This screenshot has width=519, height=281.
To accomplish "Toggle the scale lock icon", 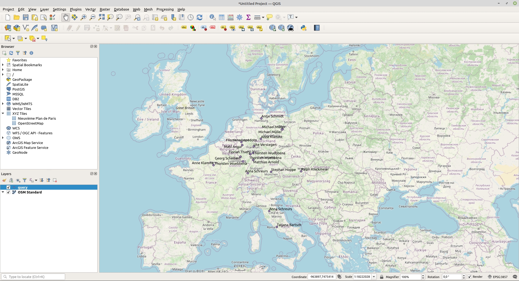I will click(x=382, y=277).
